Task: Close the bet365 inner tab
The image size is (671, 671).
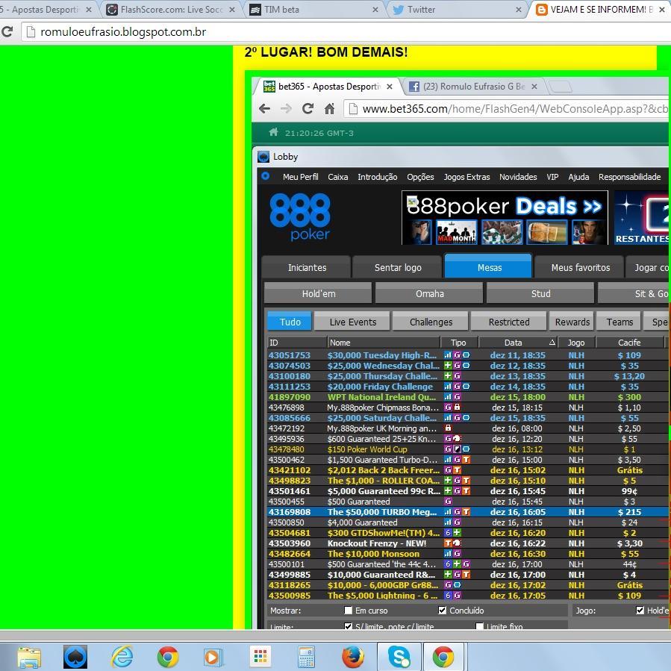Action: tap(390, 87)
